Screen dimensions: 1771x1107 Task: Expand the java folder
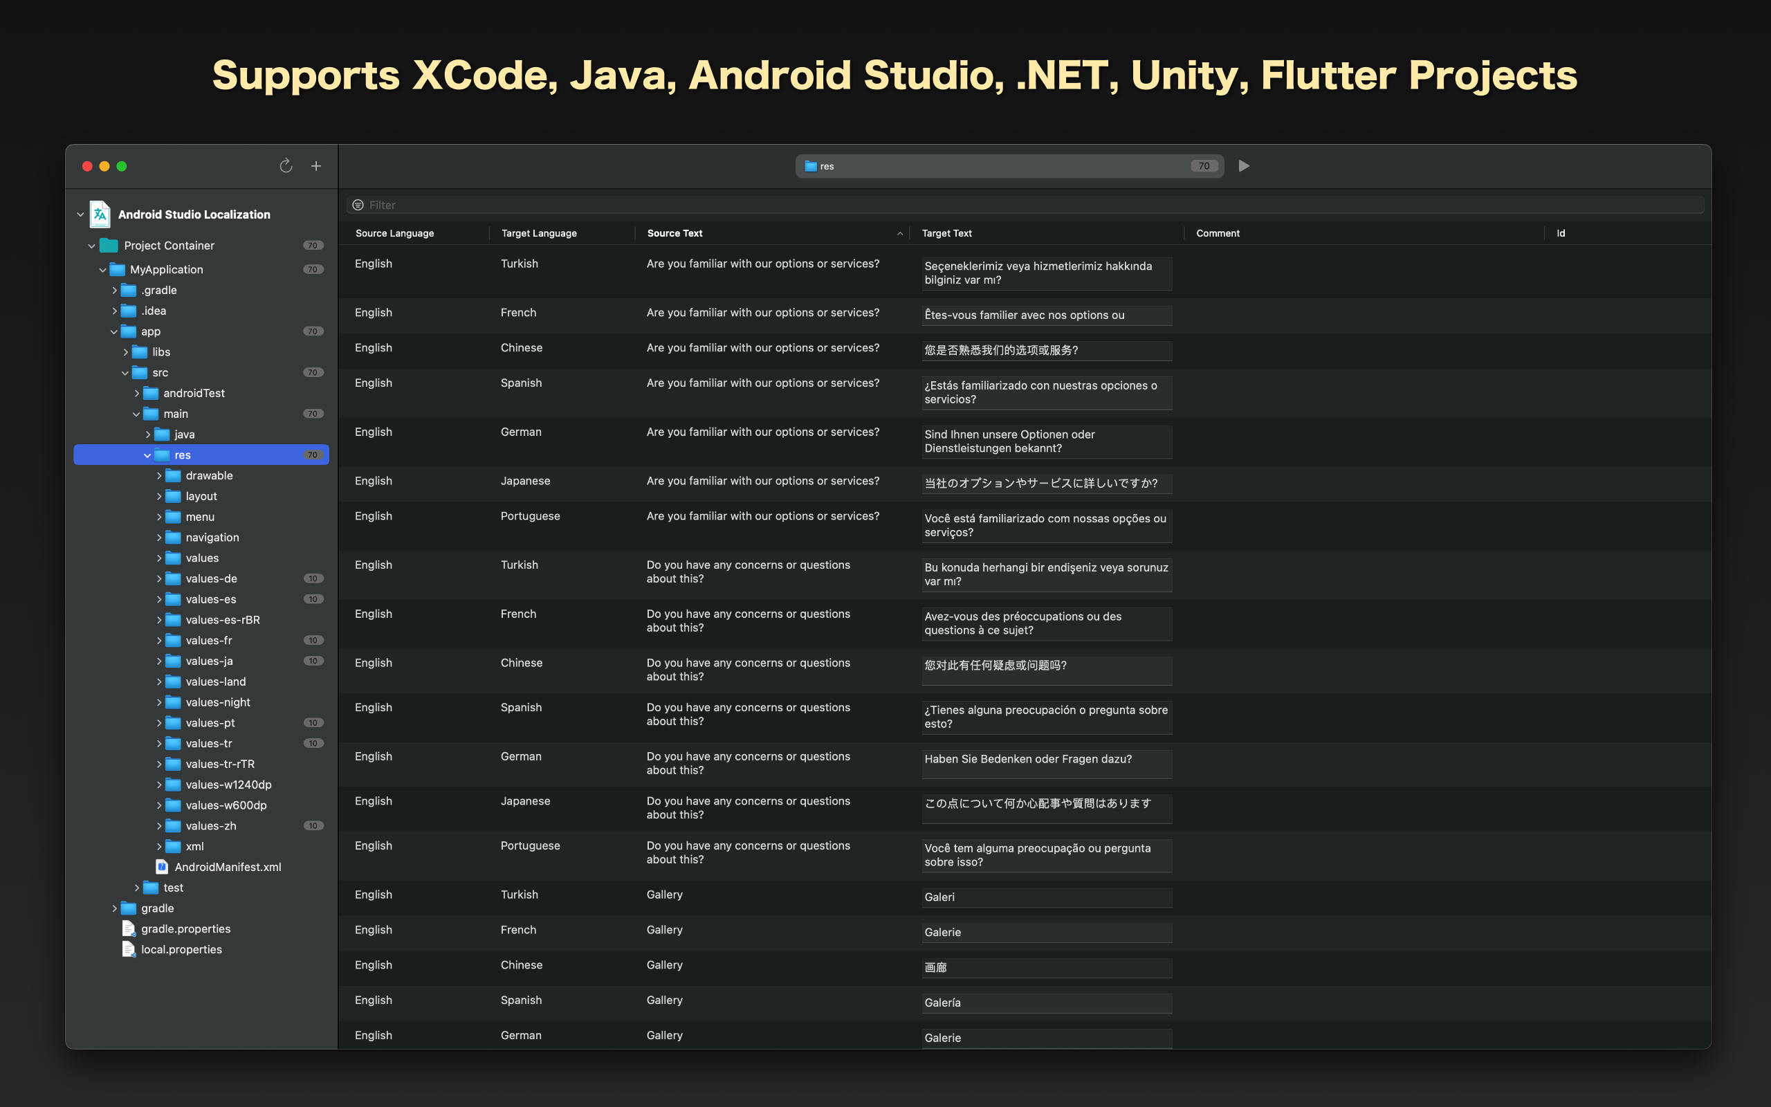148,434
